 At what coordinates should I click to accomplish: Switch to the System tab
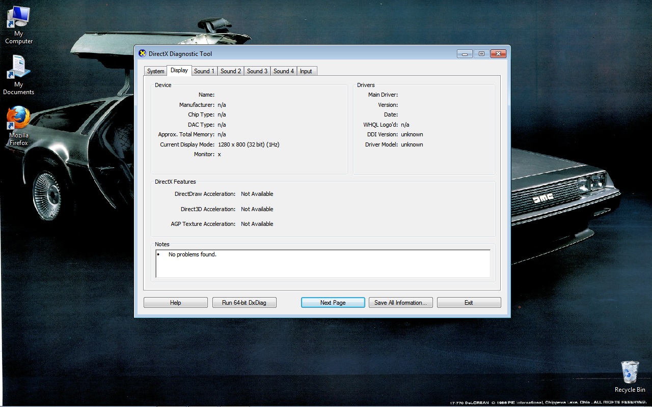[156, 71]
